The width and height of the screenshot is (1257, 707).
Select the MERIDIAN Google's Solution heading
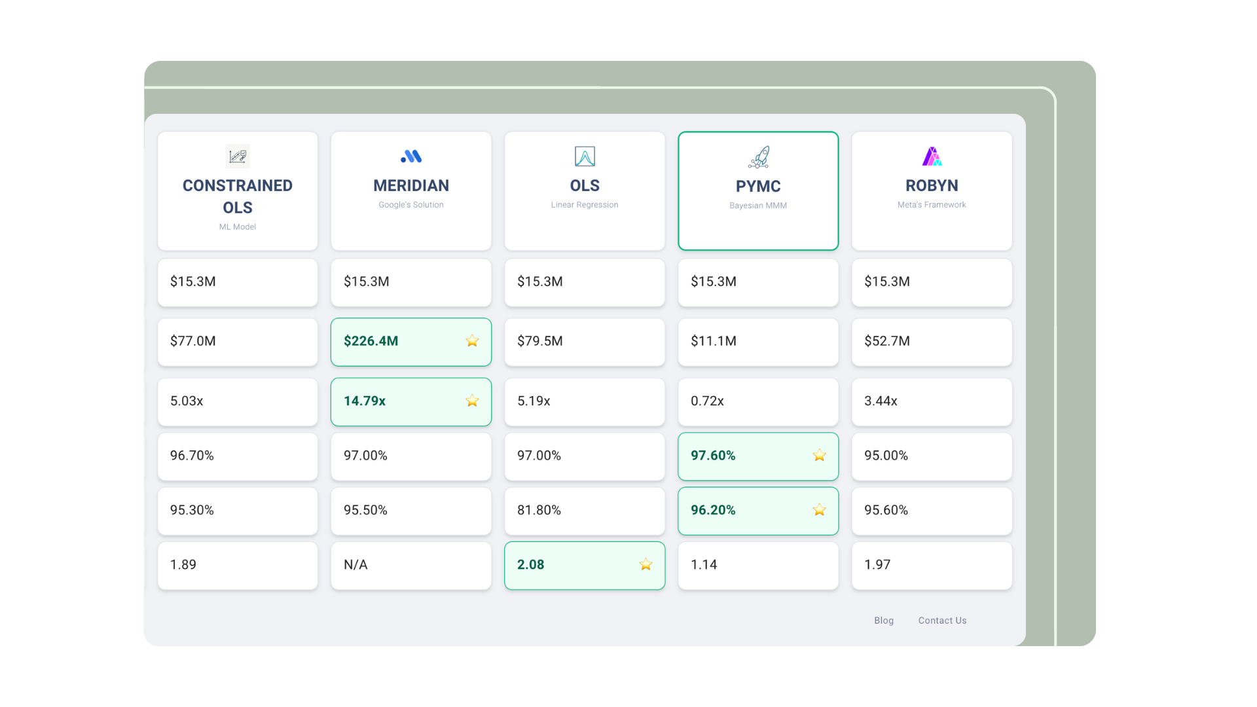point(411,186)
